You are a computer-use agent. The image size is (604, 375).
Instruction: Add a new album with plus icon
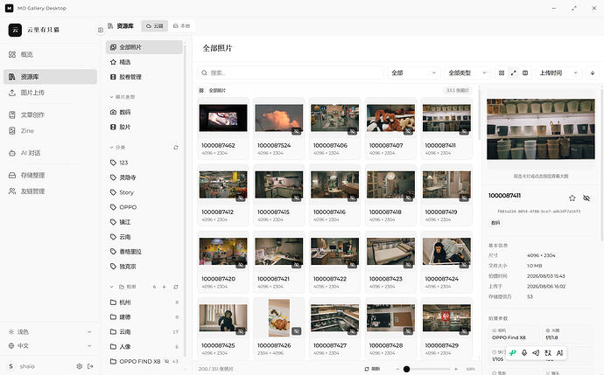(x=164, y=287)
